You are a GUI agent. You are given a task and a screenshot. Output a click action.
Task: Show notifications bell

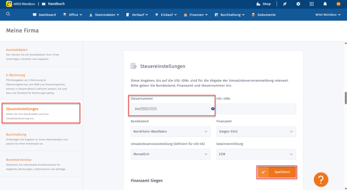(x=325, y=4)
